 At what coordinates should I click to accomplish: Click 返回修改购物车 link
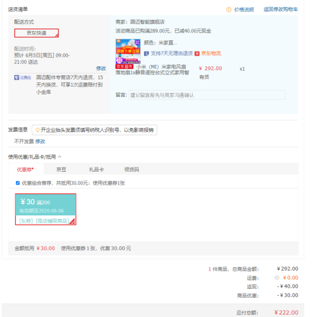click(x=281, y=10)
